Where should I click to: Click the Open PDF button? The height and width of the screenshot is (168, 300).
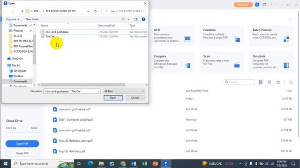(x=22, y=144)
